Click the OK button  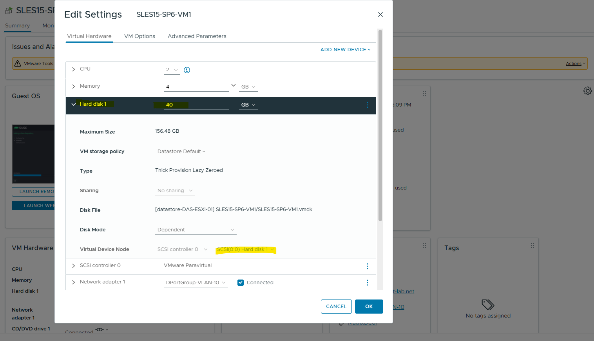point(369,307)
